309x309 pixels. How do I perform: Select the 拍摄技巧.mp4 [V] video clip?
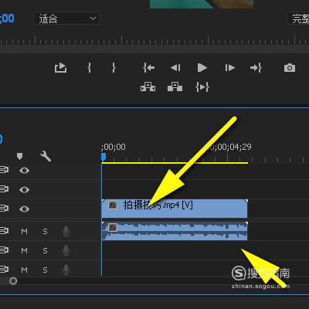click(x=175, y=209)
